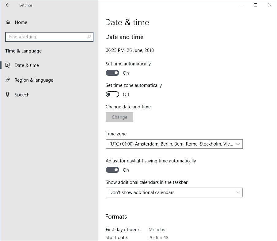Viewport: 277px width, 241px height.
Task: Open the Time zone dropdown
Action: click(x=174, y=144)
